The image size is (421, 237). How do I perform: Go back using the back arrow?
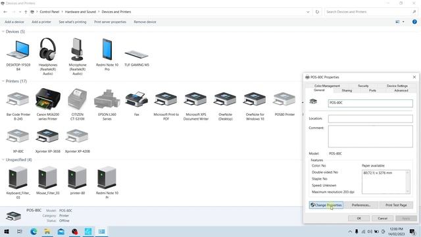5,12
